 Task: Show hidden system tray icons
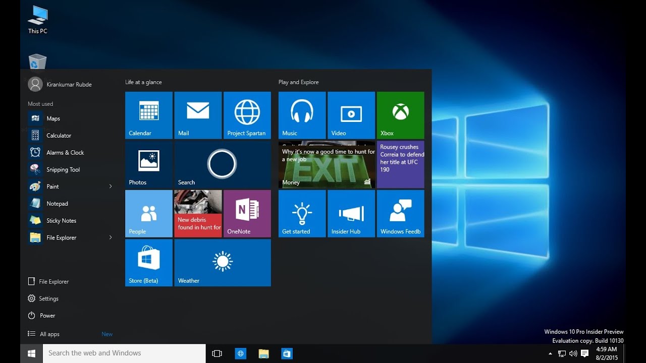click(550, 354)
